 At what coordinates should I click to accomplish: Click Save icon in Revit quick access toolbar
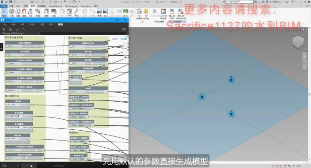click(10, 2)
